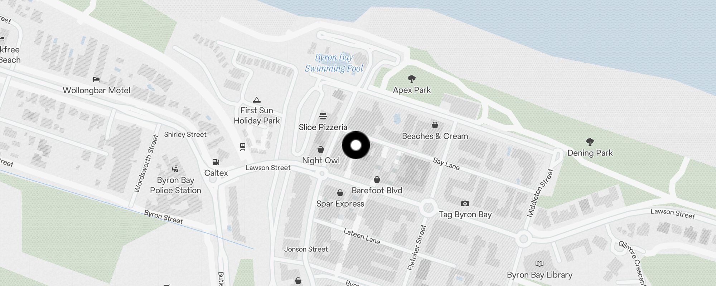Click the Spar Express basket icon
Viewport: 716px width, 286px height.
click(x=340, y=193)
